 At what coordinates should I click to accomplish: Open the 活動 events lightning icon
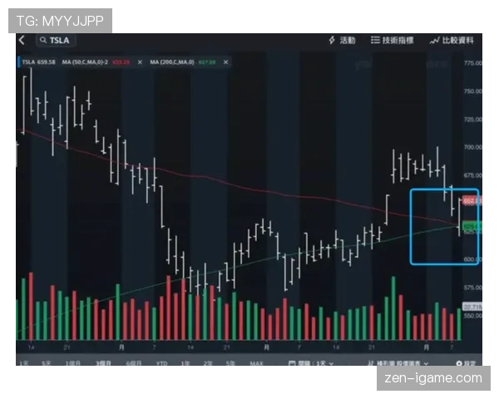coord(341,40)
